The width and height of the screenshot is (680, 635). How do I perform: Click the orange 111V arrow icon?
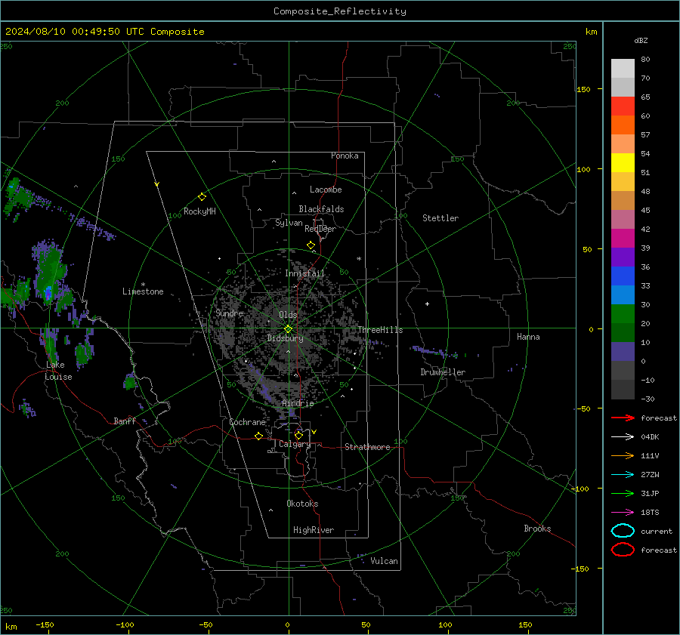coord(623,455)
